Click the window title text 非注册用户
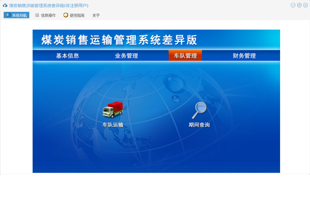Image resolution: width=310 pixels, height=203 pixels. click(77, 6)
